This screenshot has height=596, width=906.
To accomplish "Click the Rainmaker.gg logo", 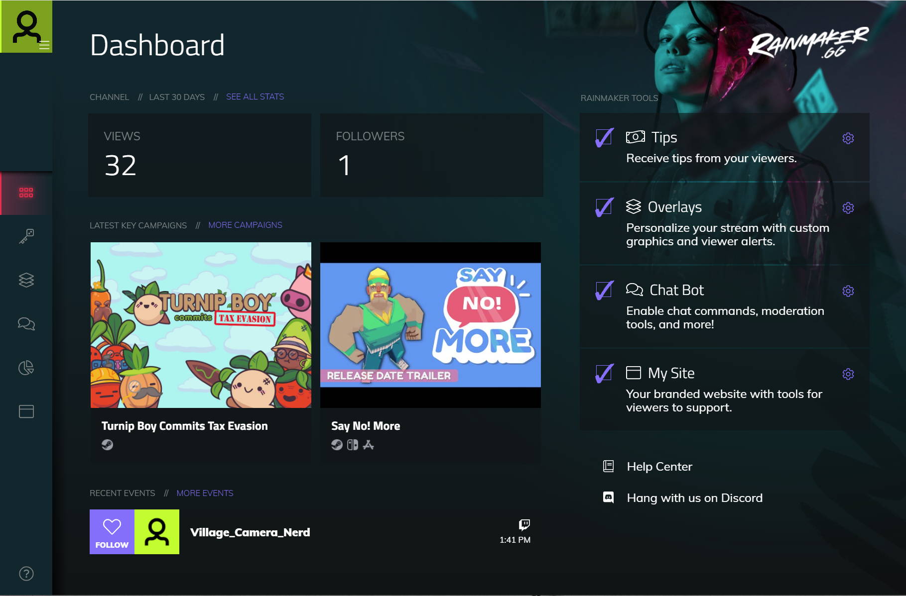I will click(x=808, y=43).
